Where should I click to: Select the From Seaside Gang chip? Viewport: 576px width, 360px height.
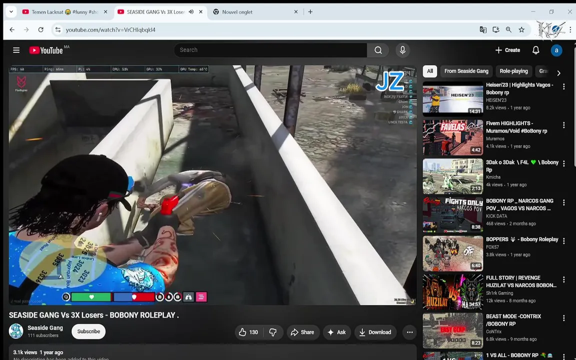(466, 71)
